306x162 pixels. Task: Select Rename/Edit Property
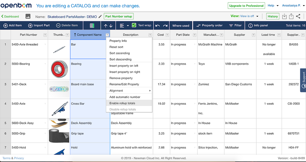(129, 85)
